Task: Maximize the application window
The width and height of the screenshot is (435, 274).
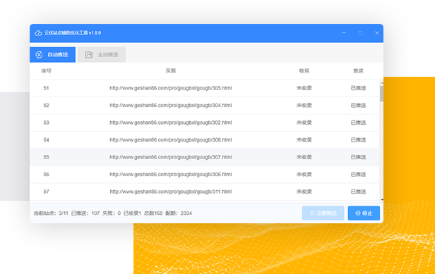Action: (360, 33)
